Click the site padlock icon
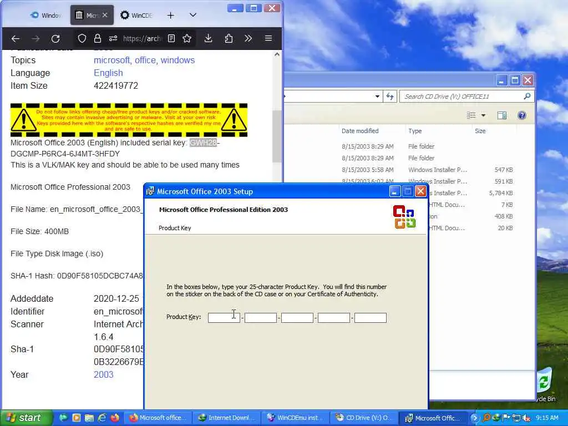568x426 pixels. (98, 38)
